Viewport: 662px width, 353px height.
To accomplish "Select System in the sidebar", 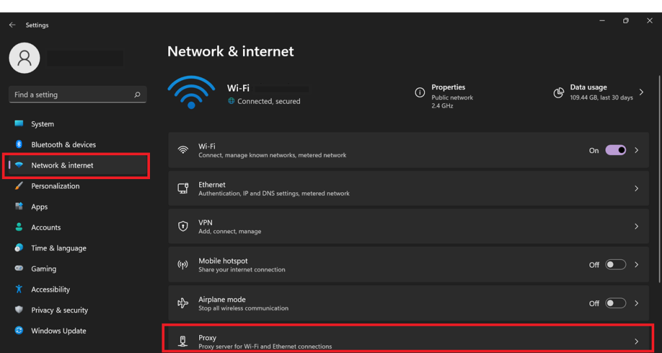I will 78,123.
